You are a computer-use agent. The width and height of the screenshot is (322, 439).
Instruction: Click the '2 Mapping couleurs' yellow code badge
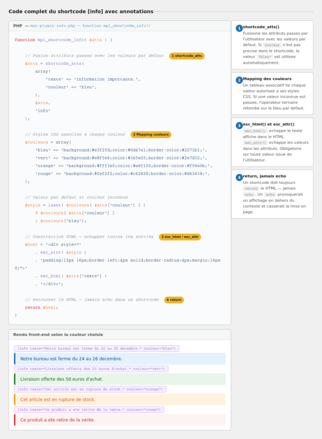(x=151, y=134)
